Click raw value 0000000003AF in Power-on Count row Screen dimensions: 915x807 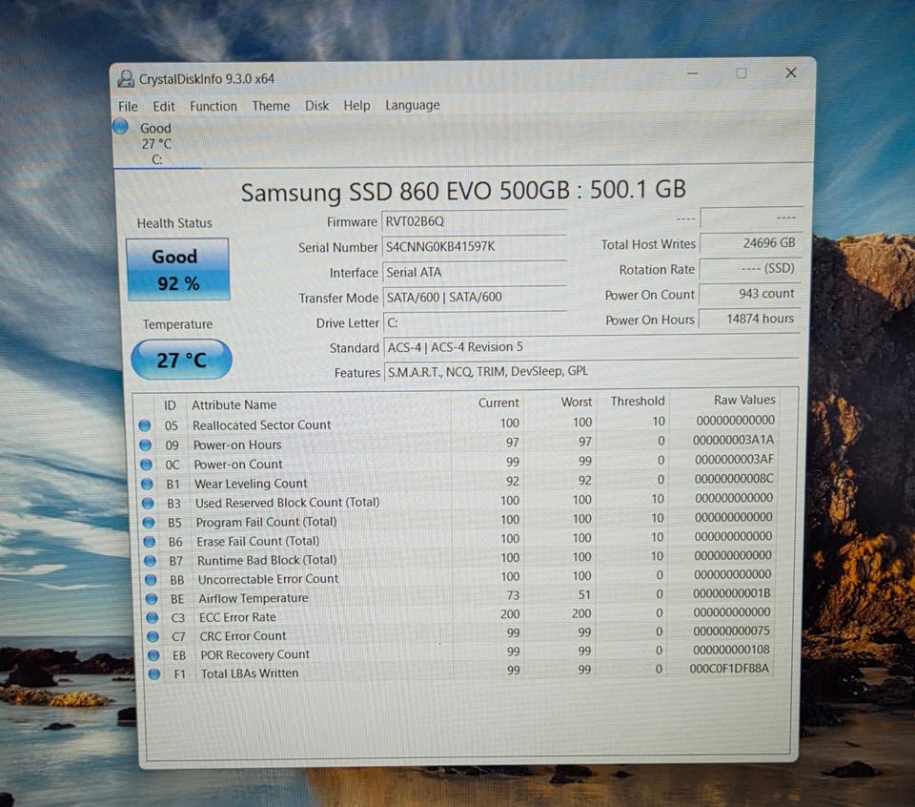coord(734,460)
